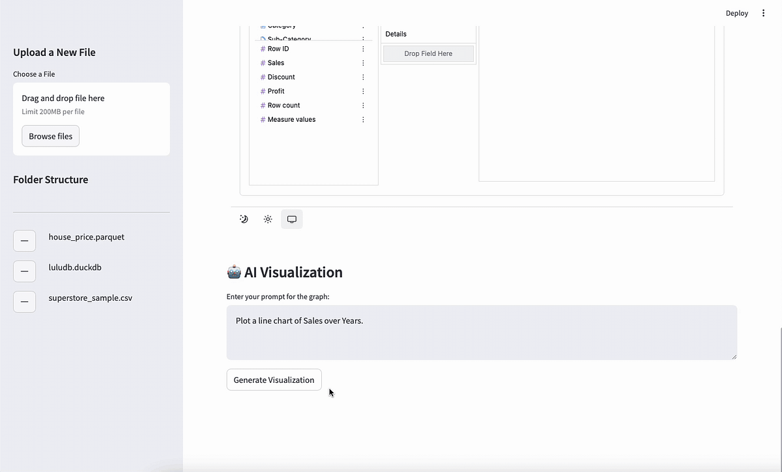Collapse the superstore_sample.csv entry
This screenshot has width=782, height=472.
point(24,301)
